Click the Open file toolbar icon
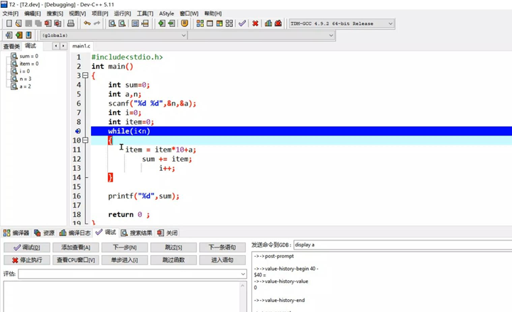Viewport: 512px width, 312px height. point(18,23)
